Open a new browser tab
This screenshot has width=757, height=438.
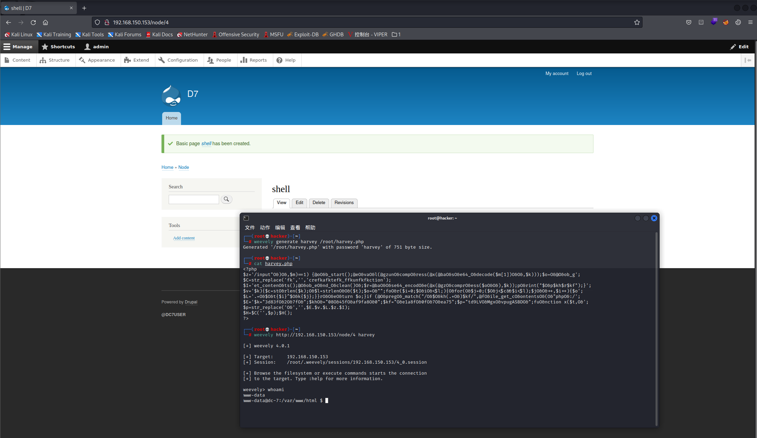click(84, 8)
